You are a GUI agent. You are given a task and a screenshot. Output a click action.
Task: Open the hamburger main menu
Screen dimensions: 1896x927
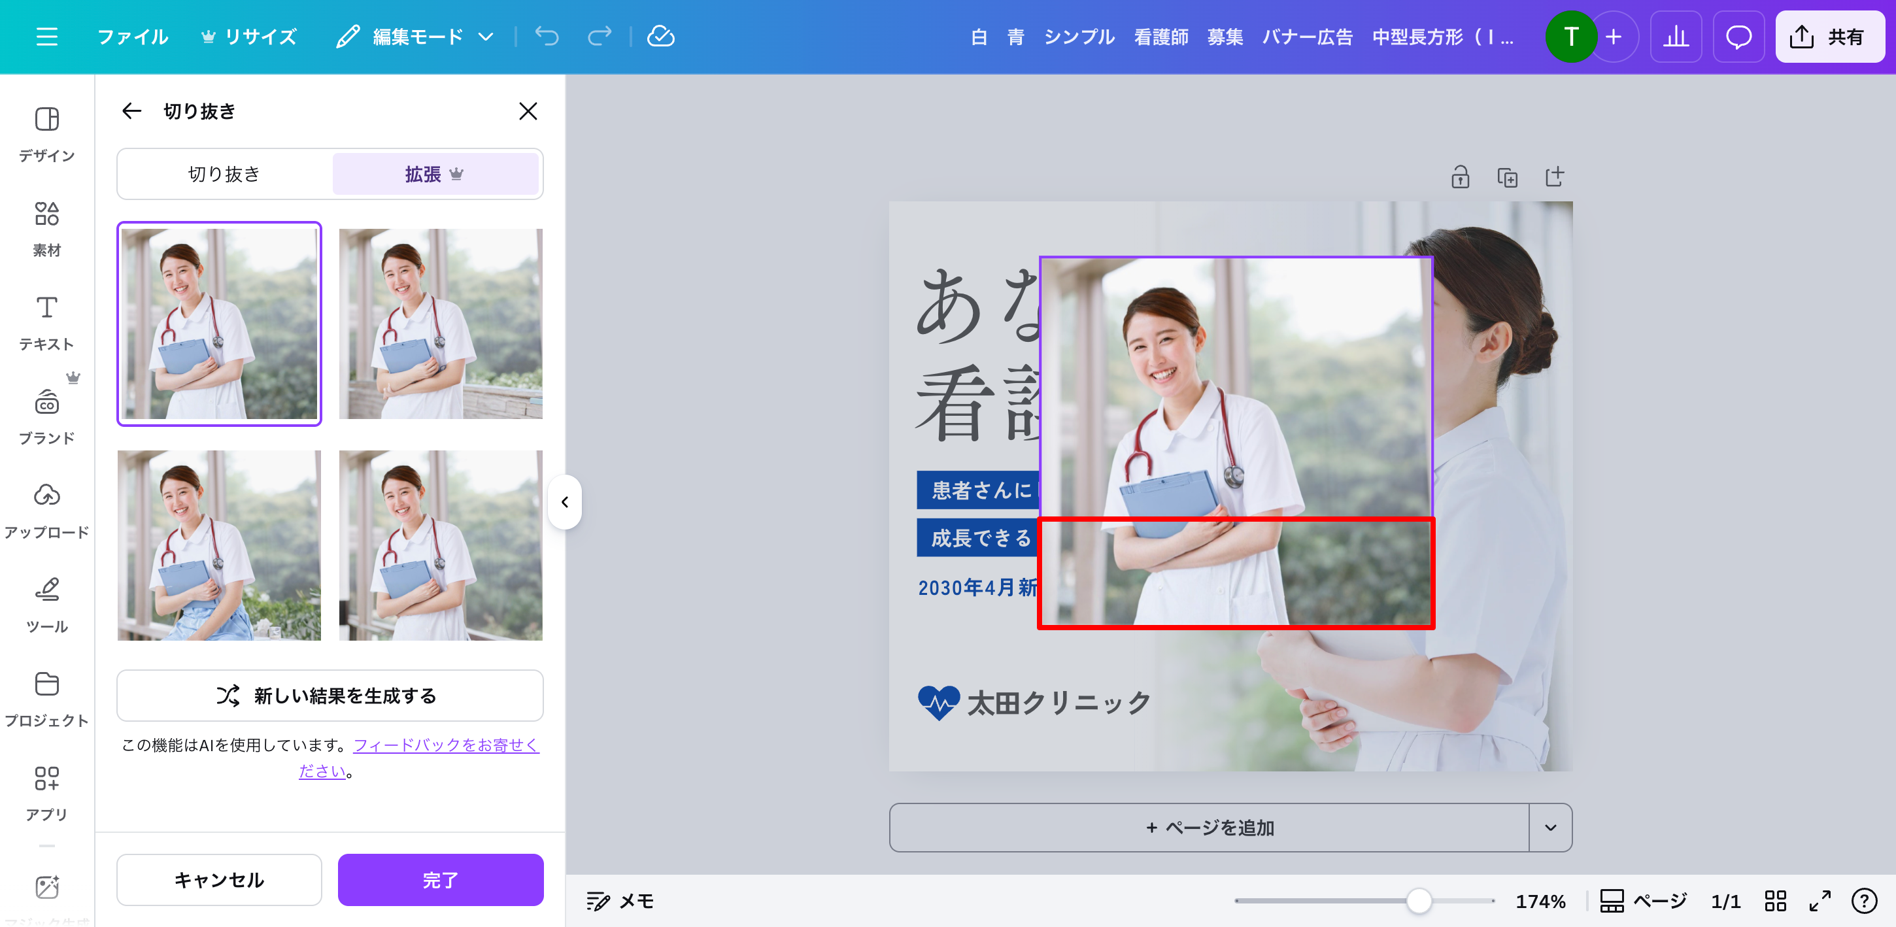coord(46,37)
